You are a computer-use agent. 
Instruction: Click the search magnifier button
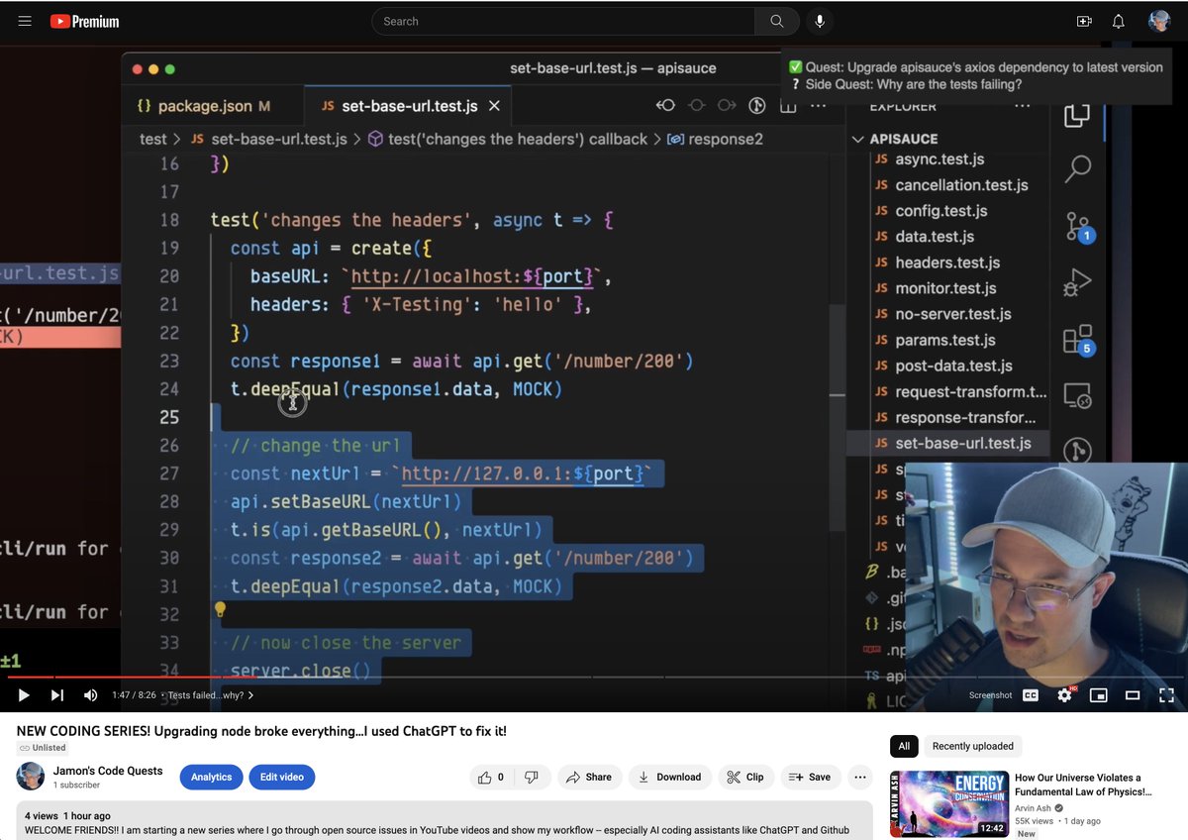tap(777, 21)
